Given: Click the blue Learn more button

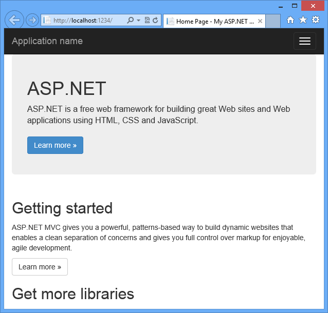Looking at the screenshot, I should 55,145.
